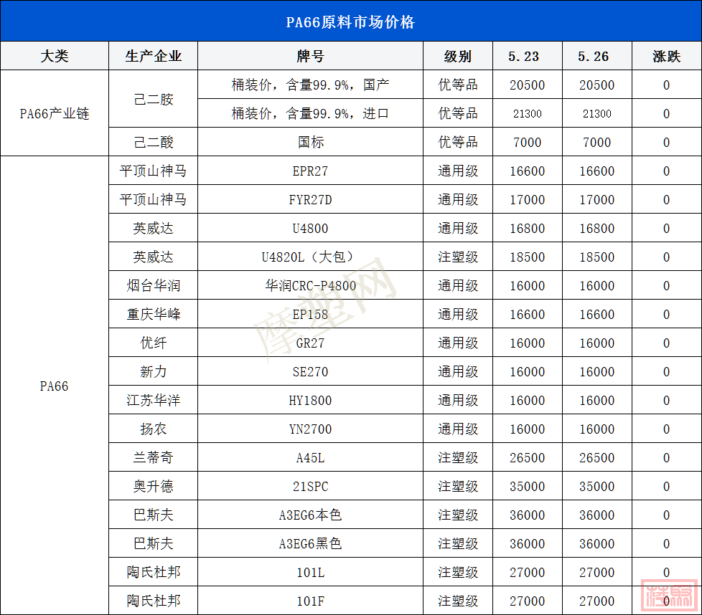
Task: Select 注塑级 level in the 101L row
Action: (457, 572)
